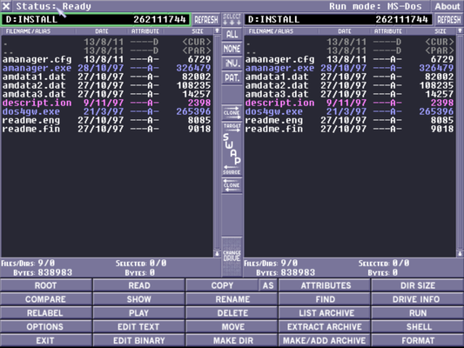Click the SWAP source/target button
This screenshot has height=348, width=464.
tap(232, 149)
